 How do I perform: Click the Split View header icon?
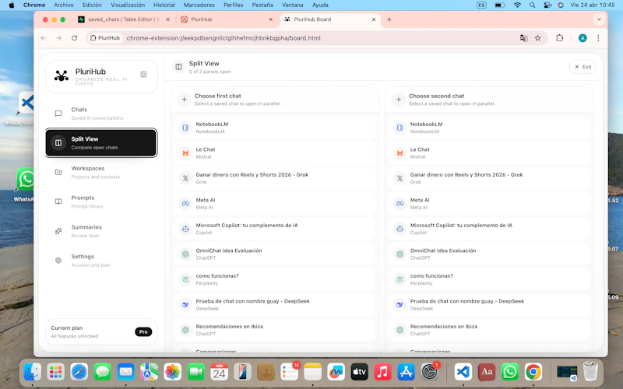pos(179,67)
